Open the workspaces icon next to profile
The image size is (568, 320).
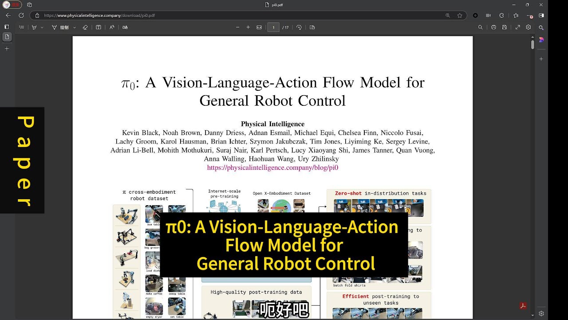[x=29, y=4]
